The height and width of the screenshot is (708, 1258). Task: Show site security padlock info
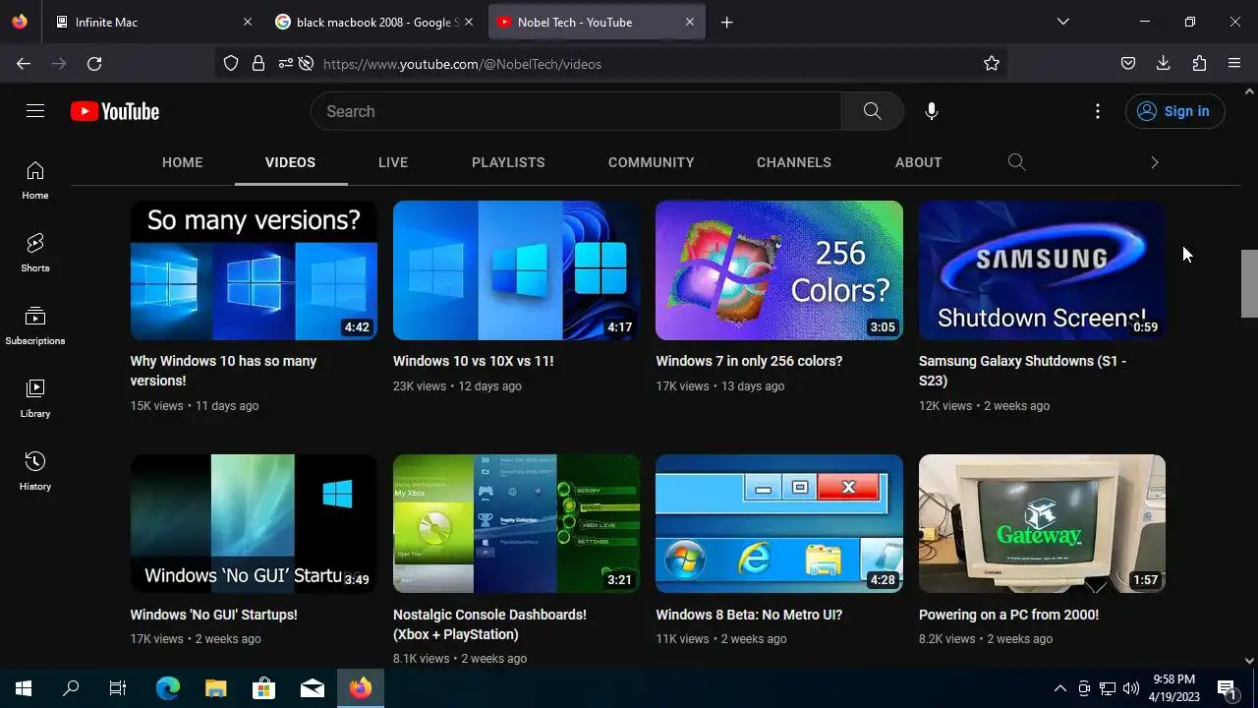[x=258, y=64]
